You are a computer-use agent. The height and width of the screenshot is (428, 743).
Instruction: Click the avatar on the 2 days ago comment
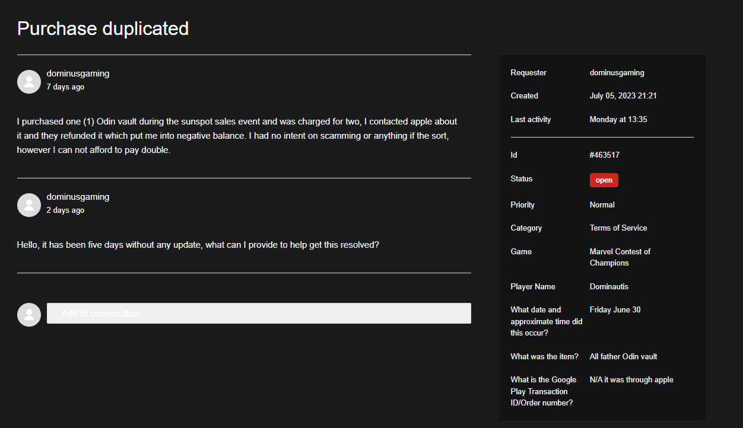pyautogui.click(x=29, y=205)
